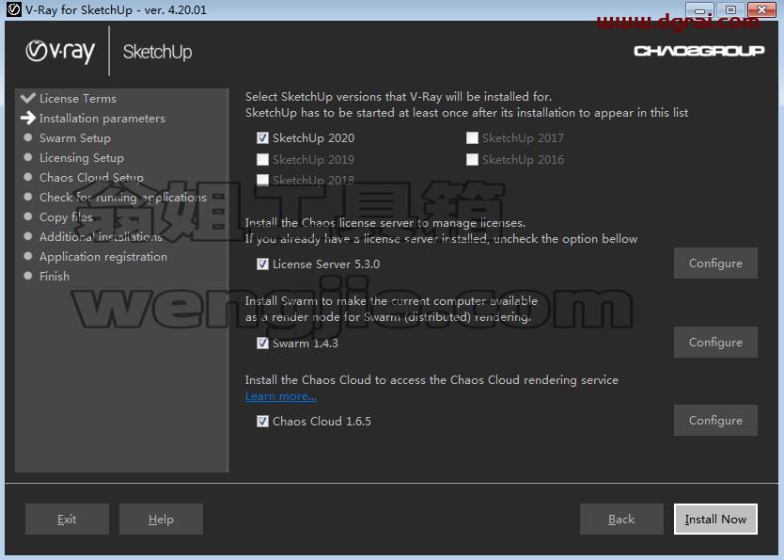
Task: Follow the Learn more link
Action: pyautogui.click(x=280, y=396)
